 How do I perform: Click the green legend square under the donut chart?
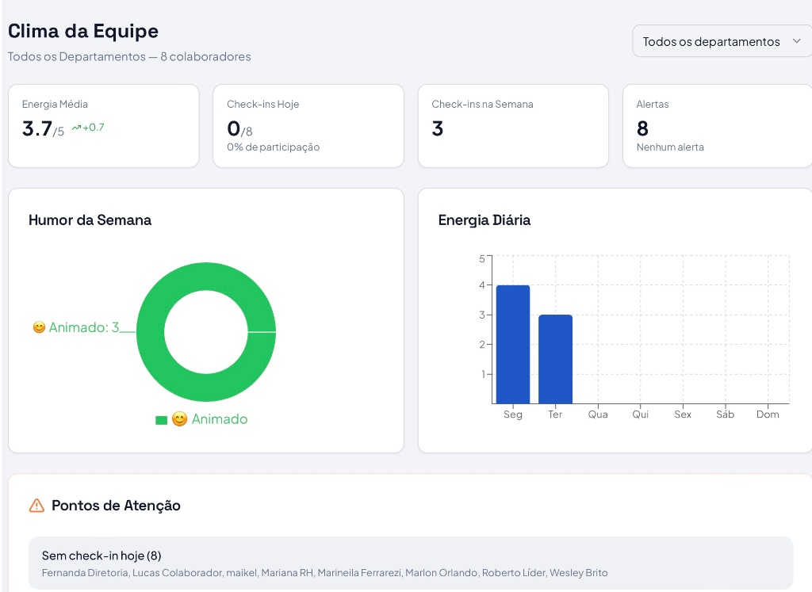coord(161,420)
